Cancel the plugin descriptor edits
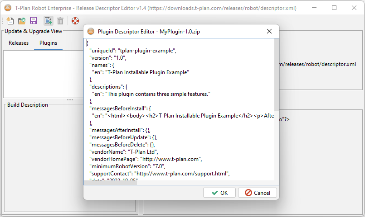The width and height of the screenshot is (365, 217). click(x=257, y=193)
